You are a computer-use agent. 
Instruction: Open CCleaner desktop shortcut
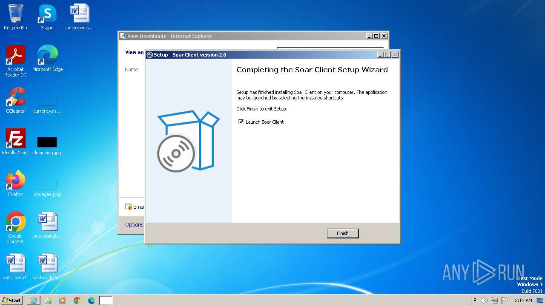tap(15, 100)
